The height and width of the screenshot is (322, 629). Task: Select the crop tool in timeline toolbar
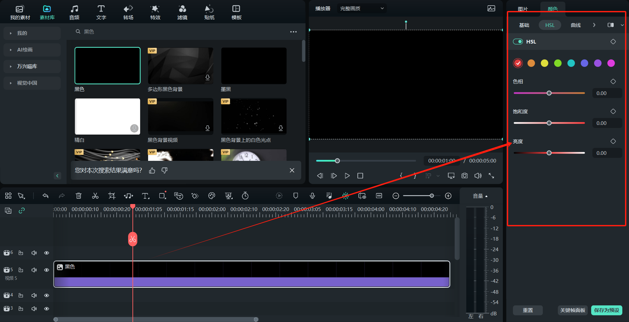[112, 196]
